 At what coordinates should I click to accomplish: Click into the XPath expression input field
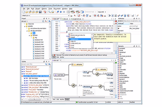pyautogui.click(x=50, y=16)
